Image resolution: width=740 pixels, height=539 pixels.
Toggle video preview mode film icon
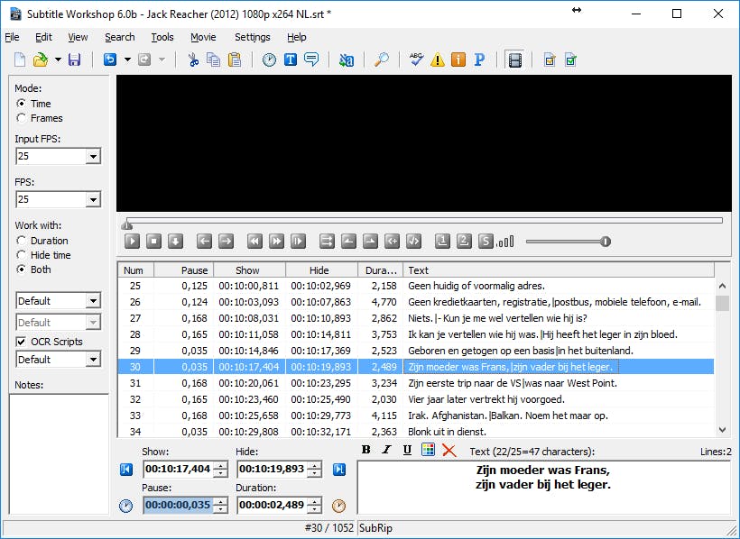(x=514, y=60)
